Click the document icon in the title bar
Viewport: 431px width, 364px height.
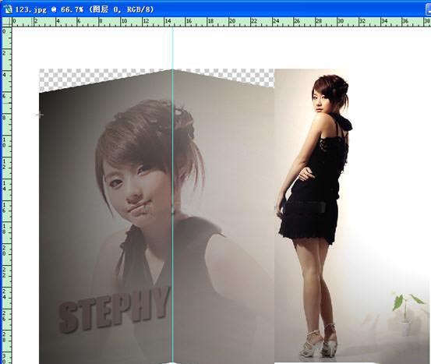[8, 9]
